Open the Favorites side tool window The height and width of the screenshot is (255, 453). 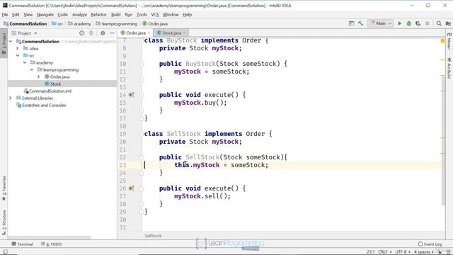click(x=4, y=188)
